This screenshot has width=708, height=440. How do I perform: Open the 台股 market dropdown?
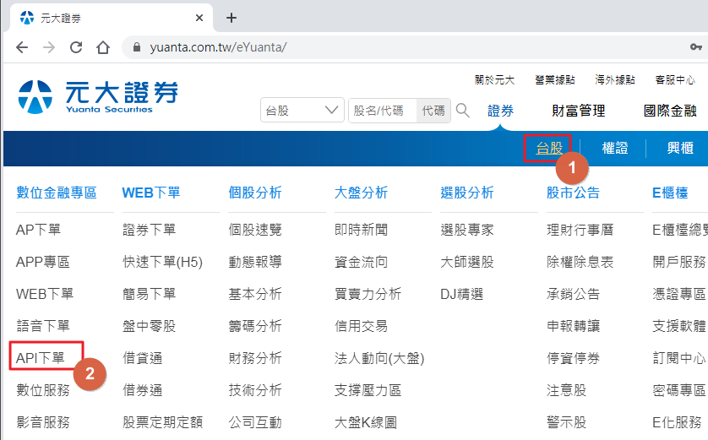point(302,110)
